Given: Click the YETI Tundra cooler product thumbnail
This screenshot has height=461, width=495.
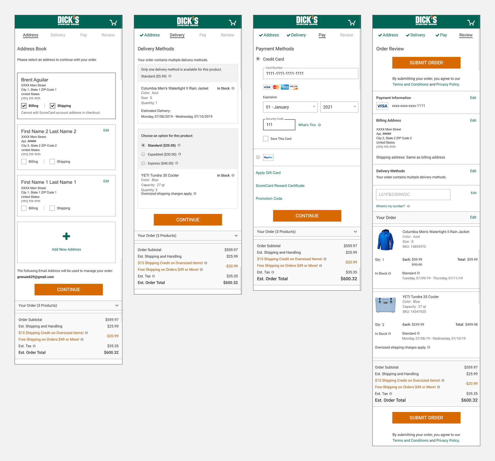Looking at the screenshot, I should (385, 305).
